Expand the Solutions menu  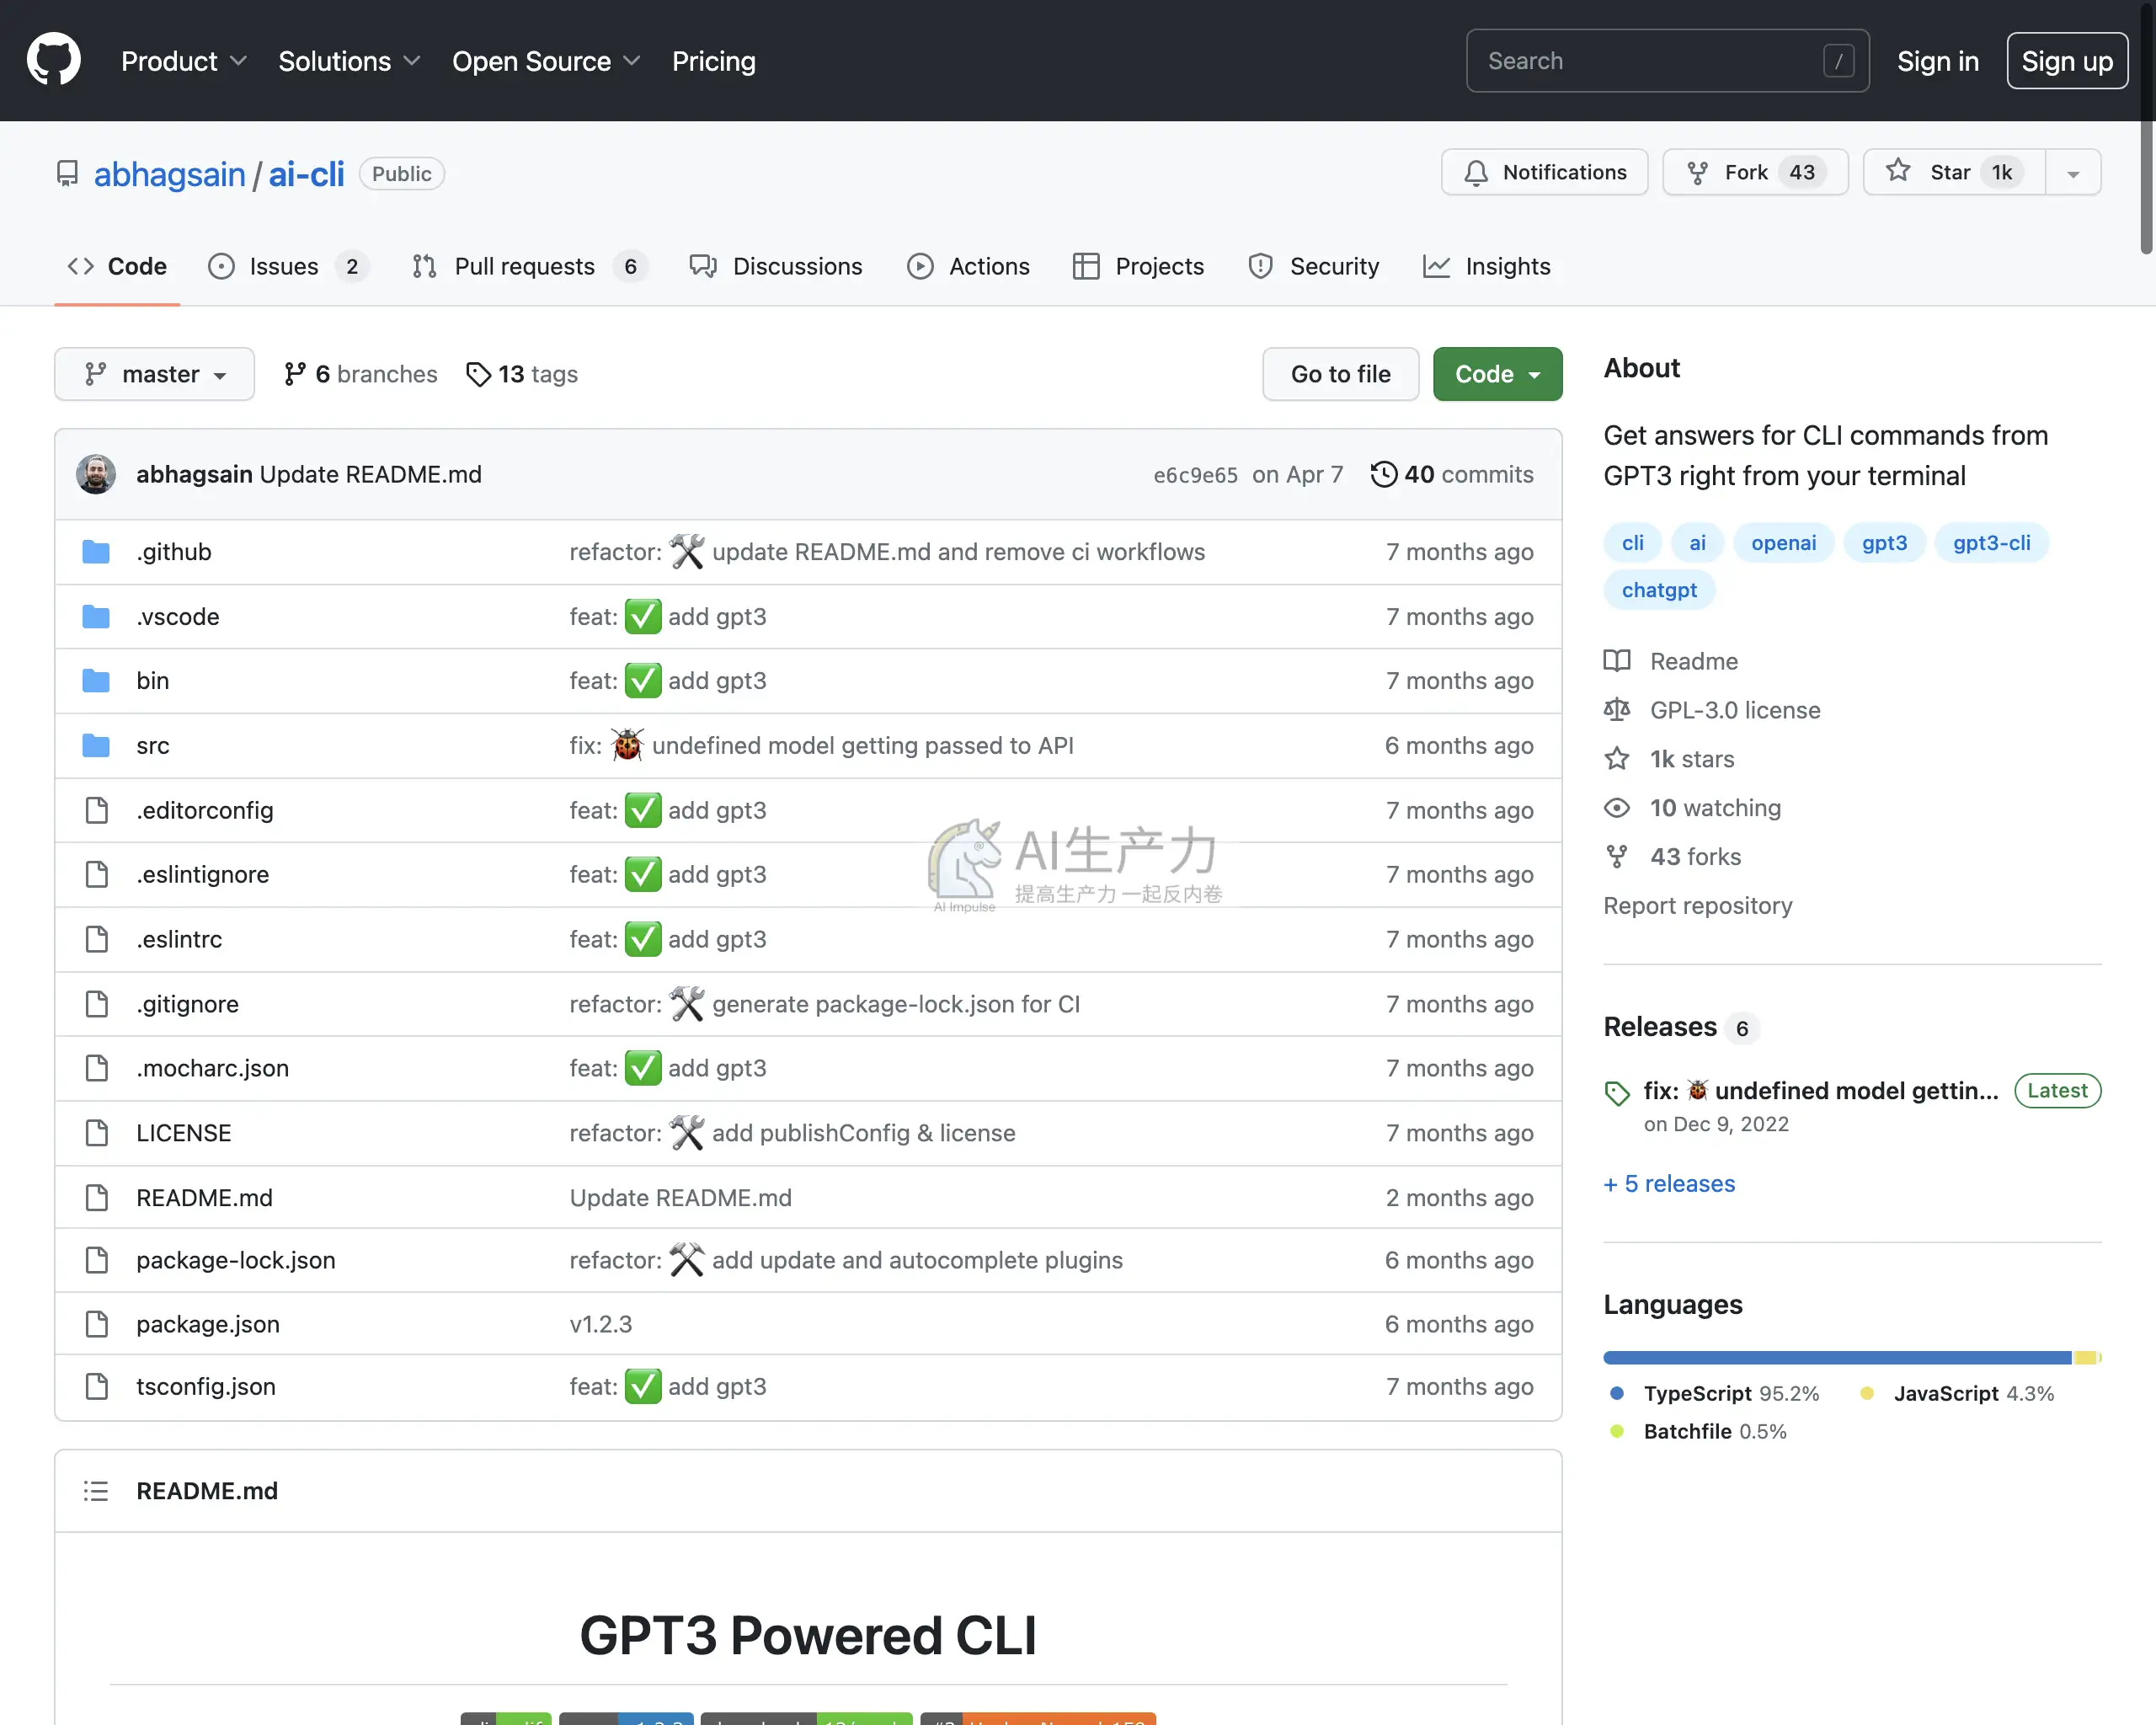pyautogui.click(x=349, y=61)
